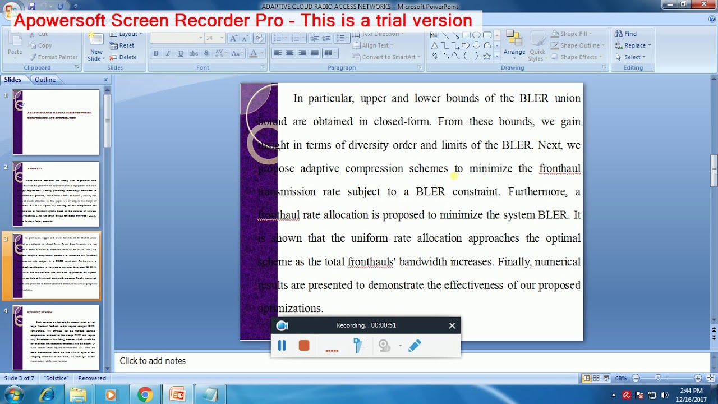
Task: Open the Arrange menu
Action: (x=514, y=45)
